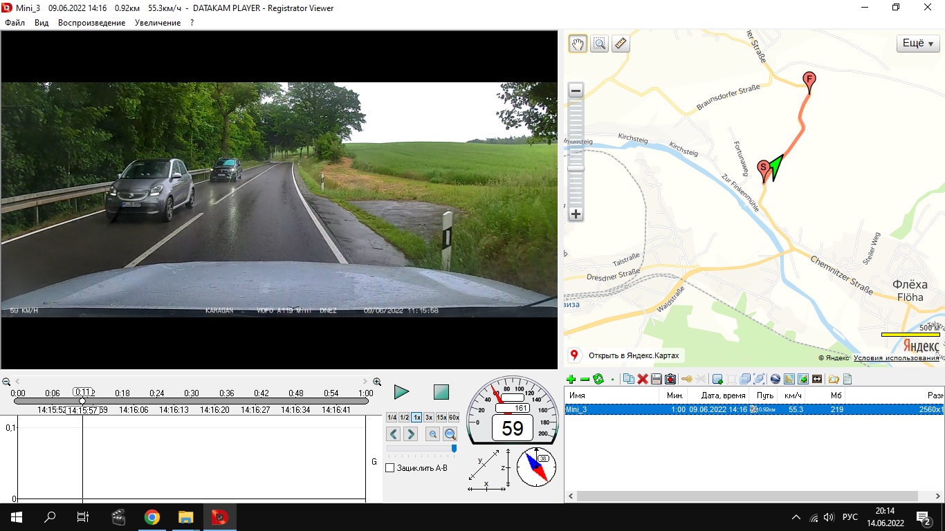
Task: Select the Mini_3 file row
Action: tap(609, 409)
